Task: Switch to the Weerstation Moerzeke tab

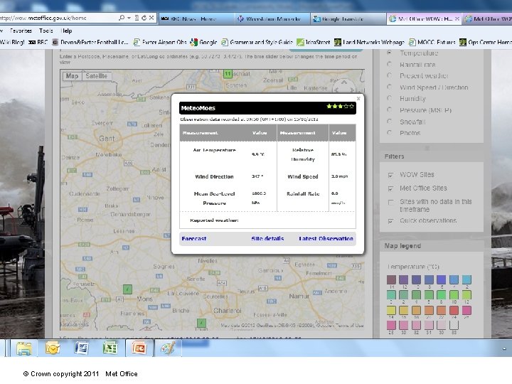Action: 272,19
